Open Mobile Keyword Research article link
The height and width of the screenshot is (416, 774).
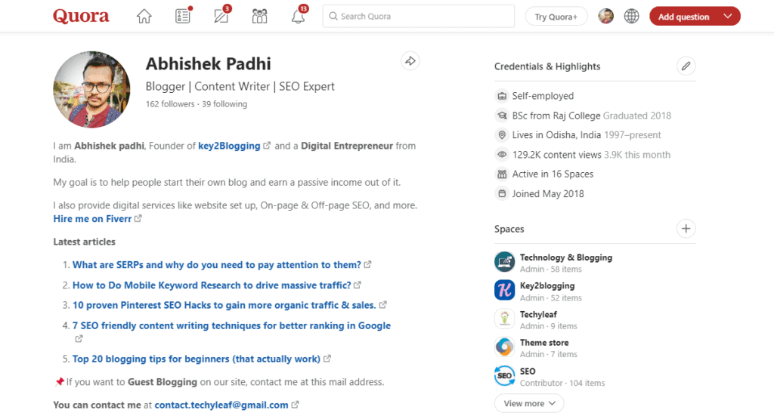pos(212,285)
